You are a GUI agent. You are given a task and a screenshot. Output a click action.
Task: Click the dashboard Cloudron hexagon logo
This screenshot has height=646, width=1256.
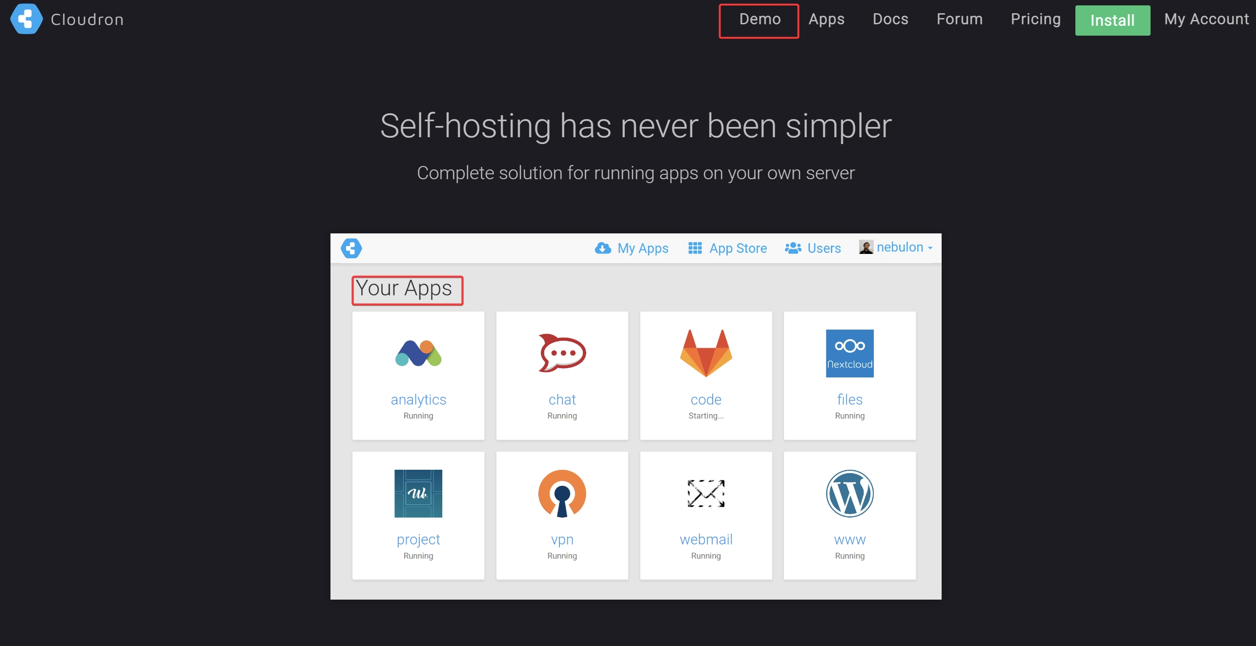click(351, 248)
